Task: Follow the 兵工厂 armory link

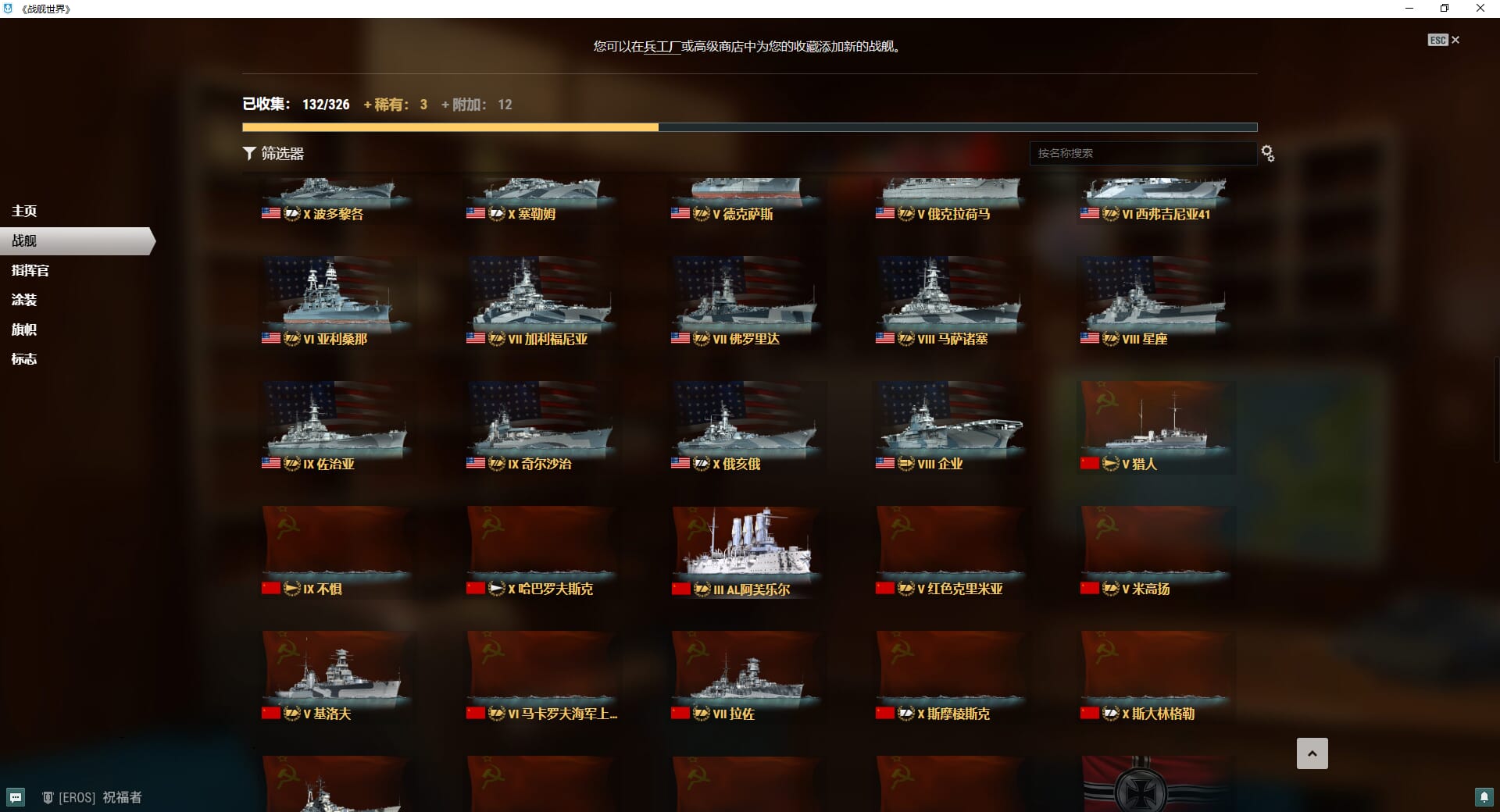Action: [662, 46]
